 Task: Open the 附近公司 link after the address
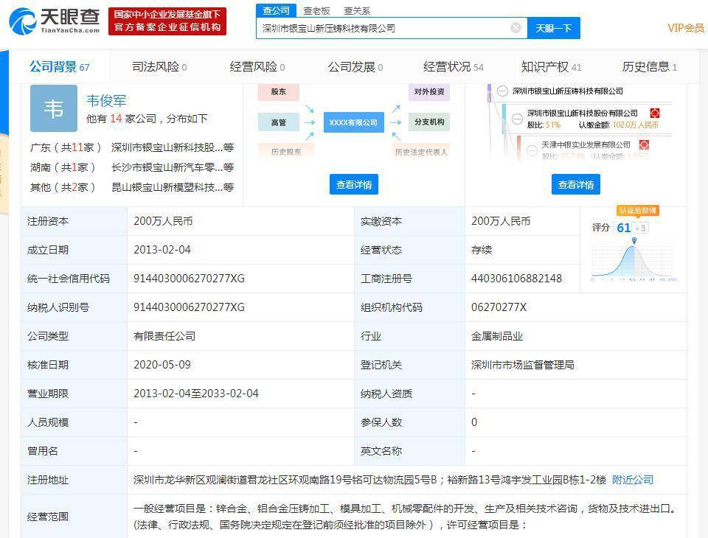coord(633,480)
